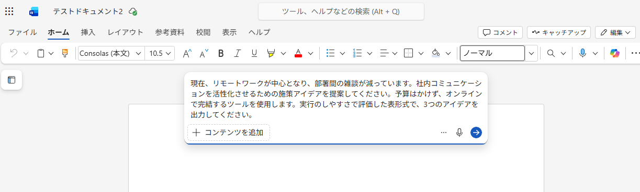Switch to the 校閲 tab
This screenshot has width=640, height=192.
point(204,32)
